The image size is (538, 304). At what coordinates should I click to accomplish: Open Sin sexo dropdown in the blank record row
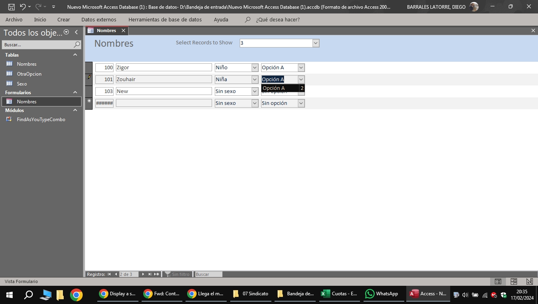point(255,103)
